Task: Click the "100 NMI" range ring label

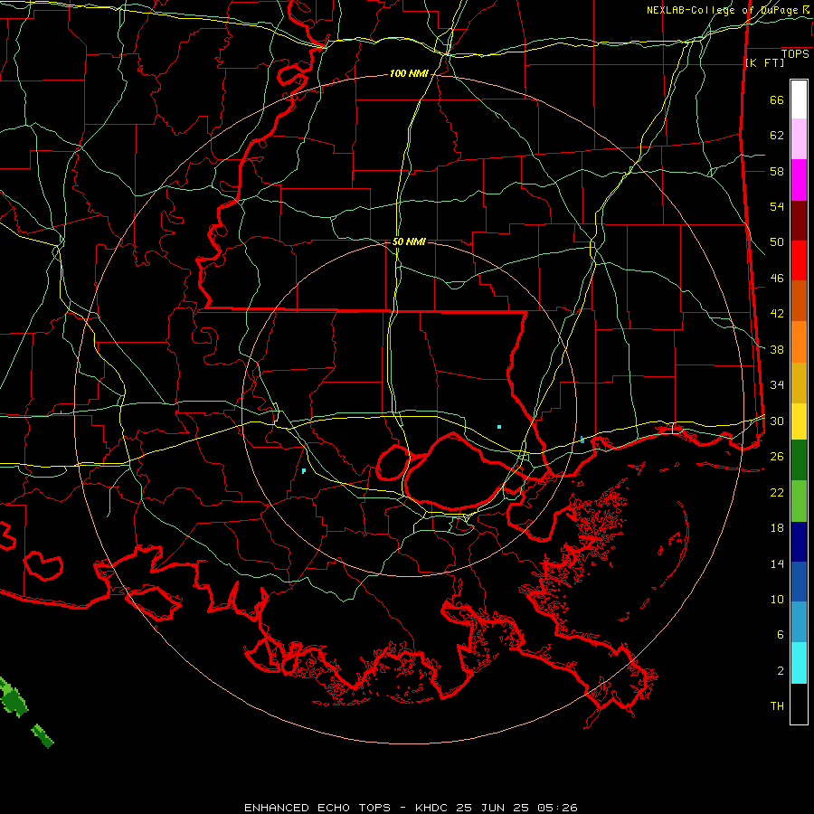Action: tap(409, 74)
